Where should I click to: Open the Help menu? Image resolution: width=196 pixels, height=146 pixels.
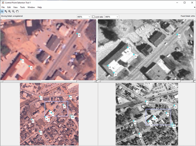pos(40,7)
